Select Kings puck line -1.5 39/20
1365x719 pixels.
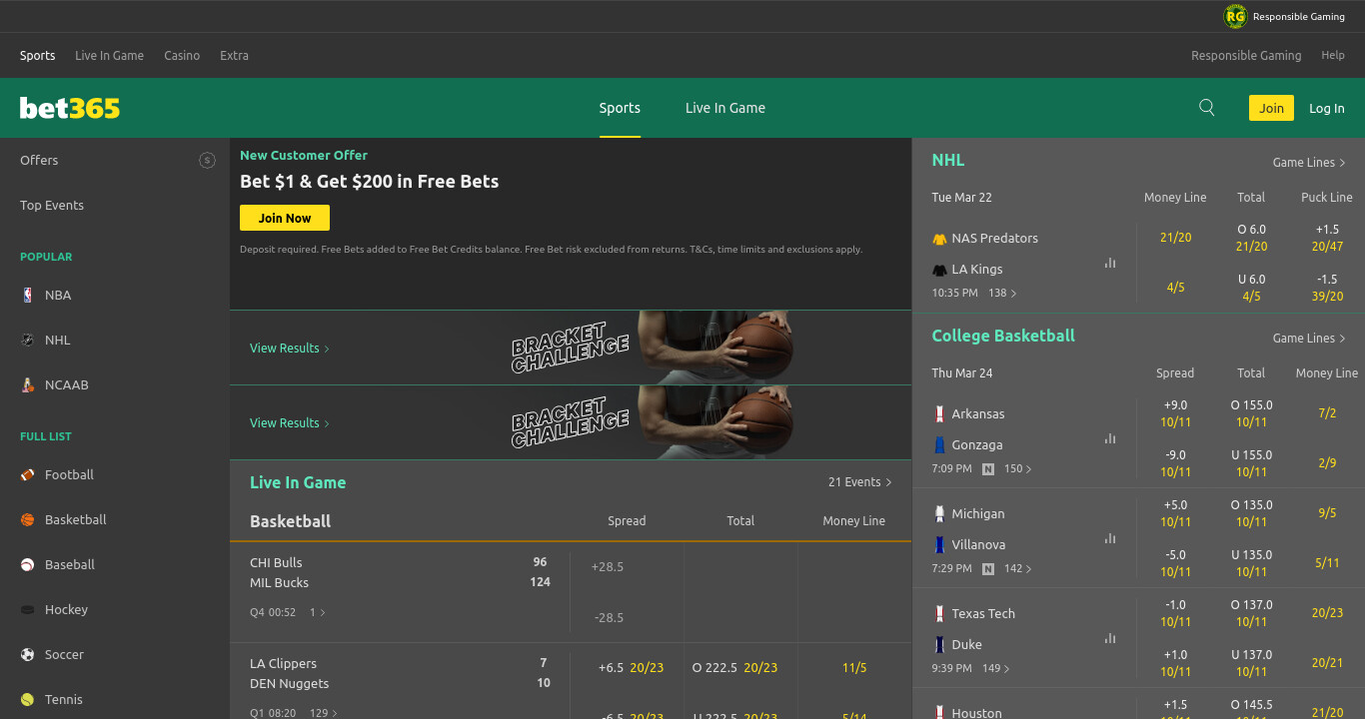(1327, 288)
